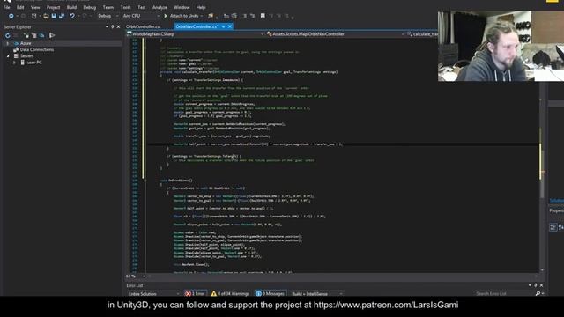Open the Build menu
564x317 pixels.
(x=71, y=7)
